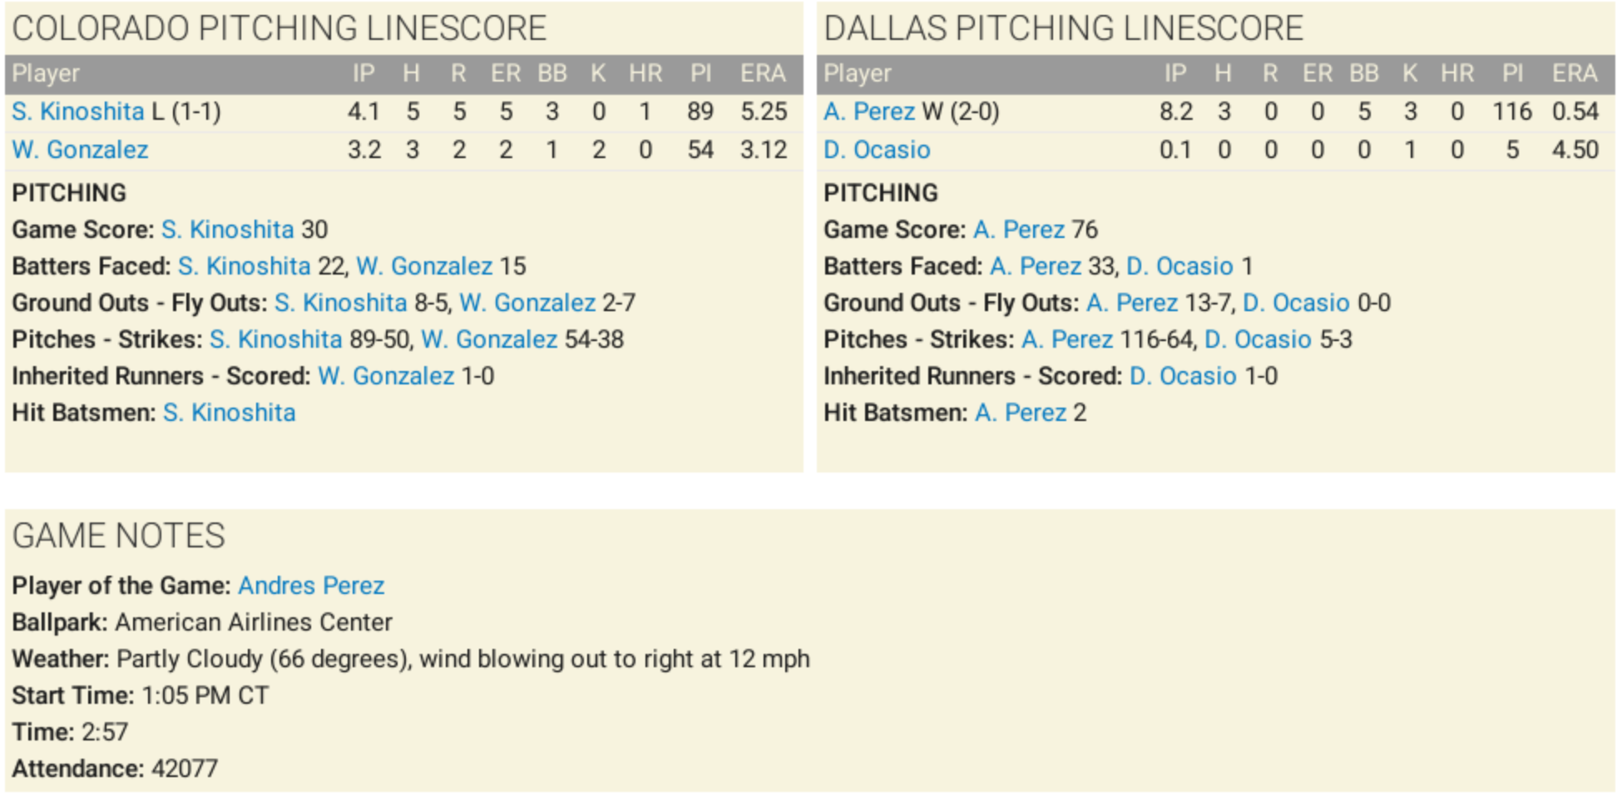The height and width of the screenshot is (797, 1617).
Task: Click W. Gonzalez in Colorado linescore table
Action: [x=80, y=150]
